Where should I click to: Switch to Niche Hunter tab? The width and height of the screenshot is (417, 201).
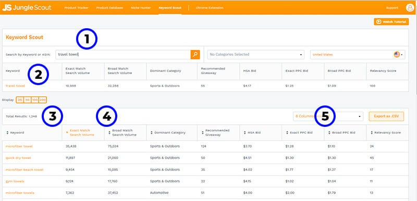141,8
